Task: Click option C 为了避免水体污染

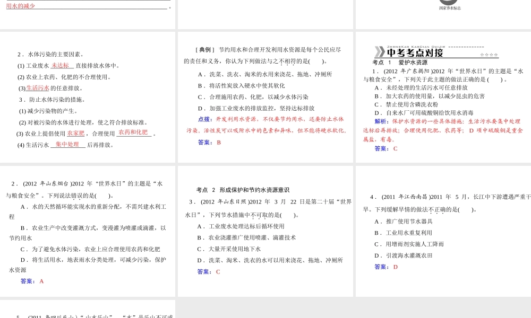Action: point(90,250)
